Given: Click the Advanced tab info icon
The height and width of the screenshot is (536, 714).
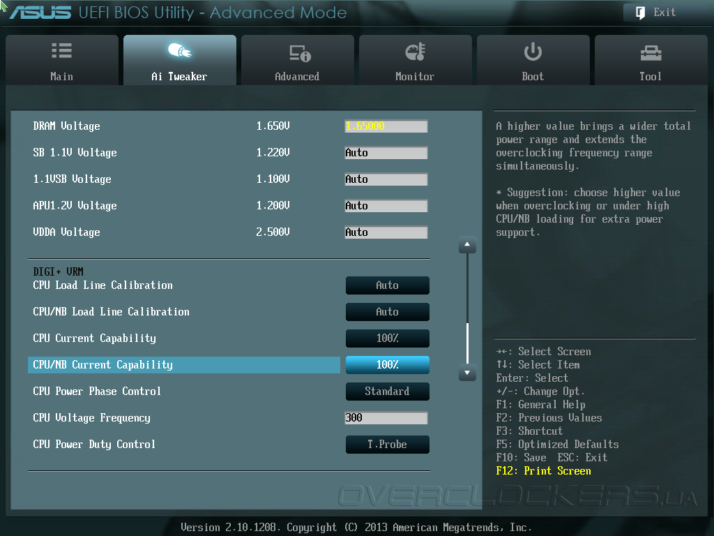Looking at the screenshot, I should pyautogui.click(x=300, y=53).
